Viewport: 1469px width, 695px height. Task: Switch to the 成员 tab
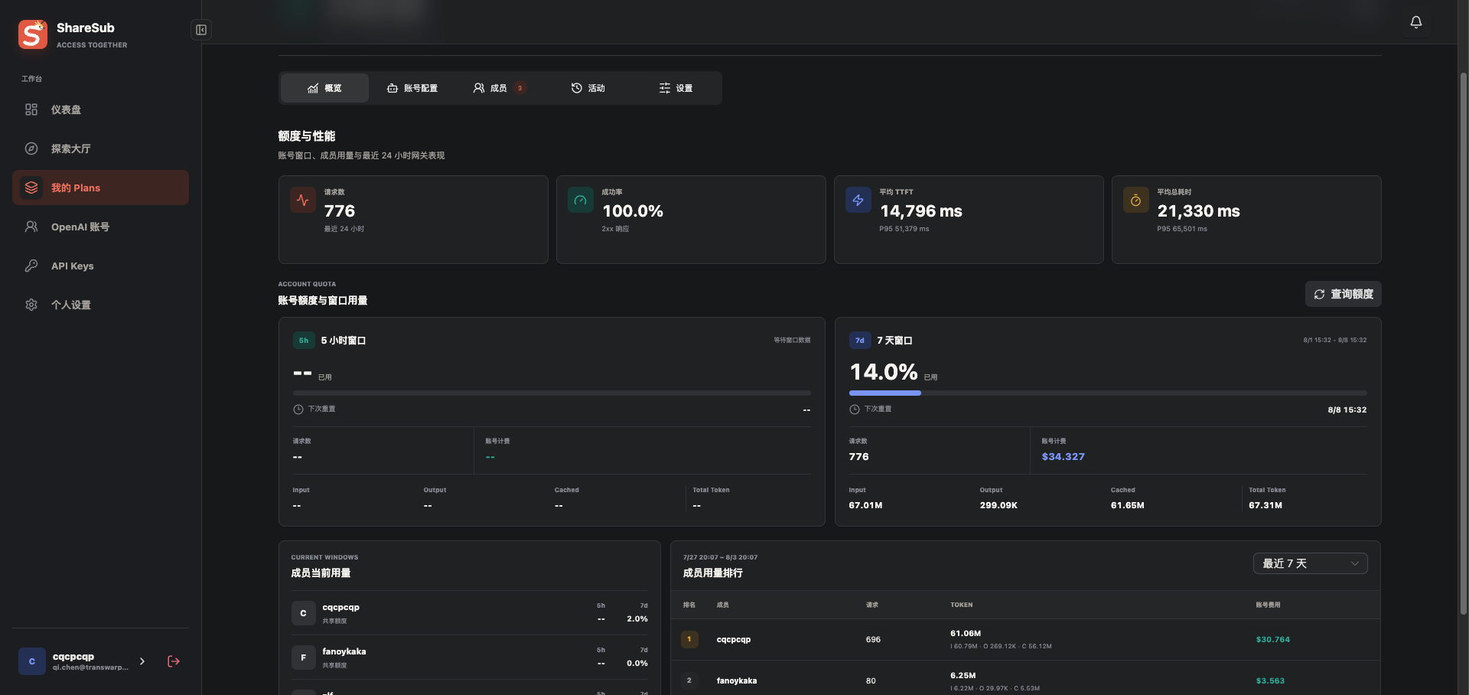[500, 88]
